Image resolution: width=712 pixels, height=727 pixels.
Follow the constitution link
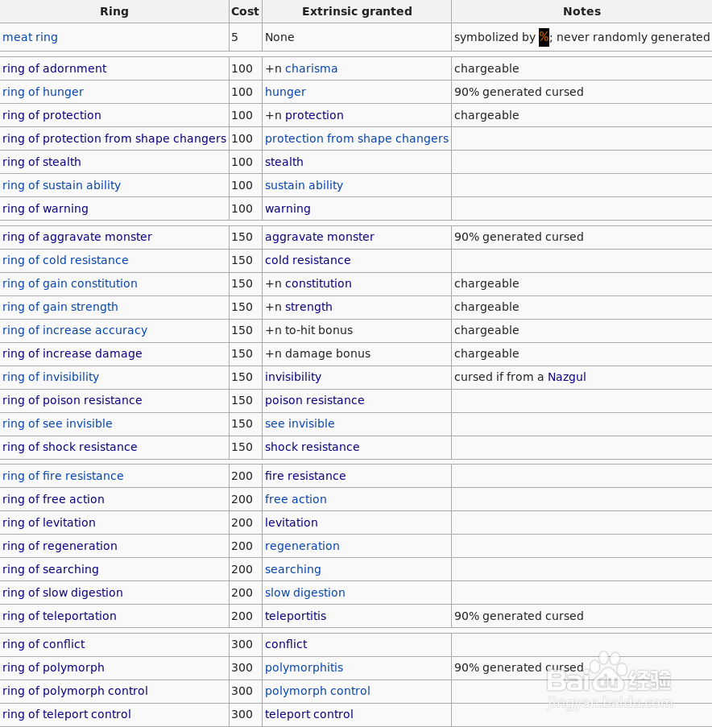tap(318, 283)
